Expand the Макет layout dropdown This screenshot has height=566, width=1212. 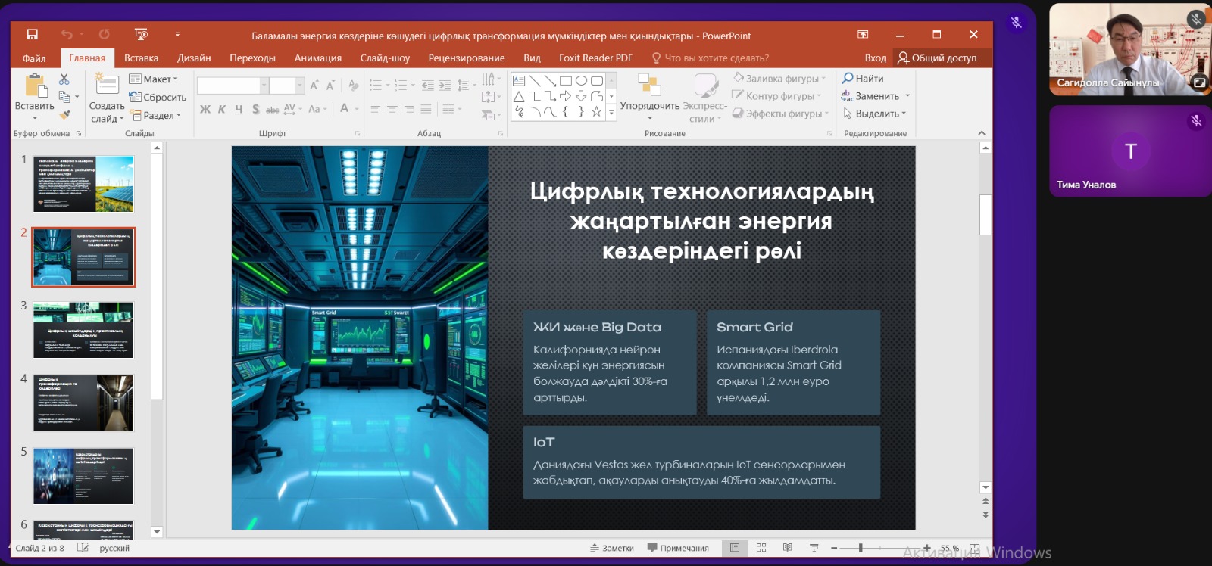(x=154, y=79)
